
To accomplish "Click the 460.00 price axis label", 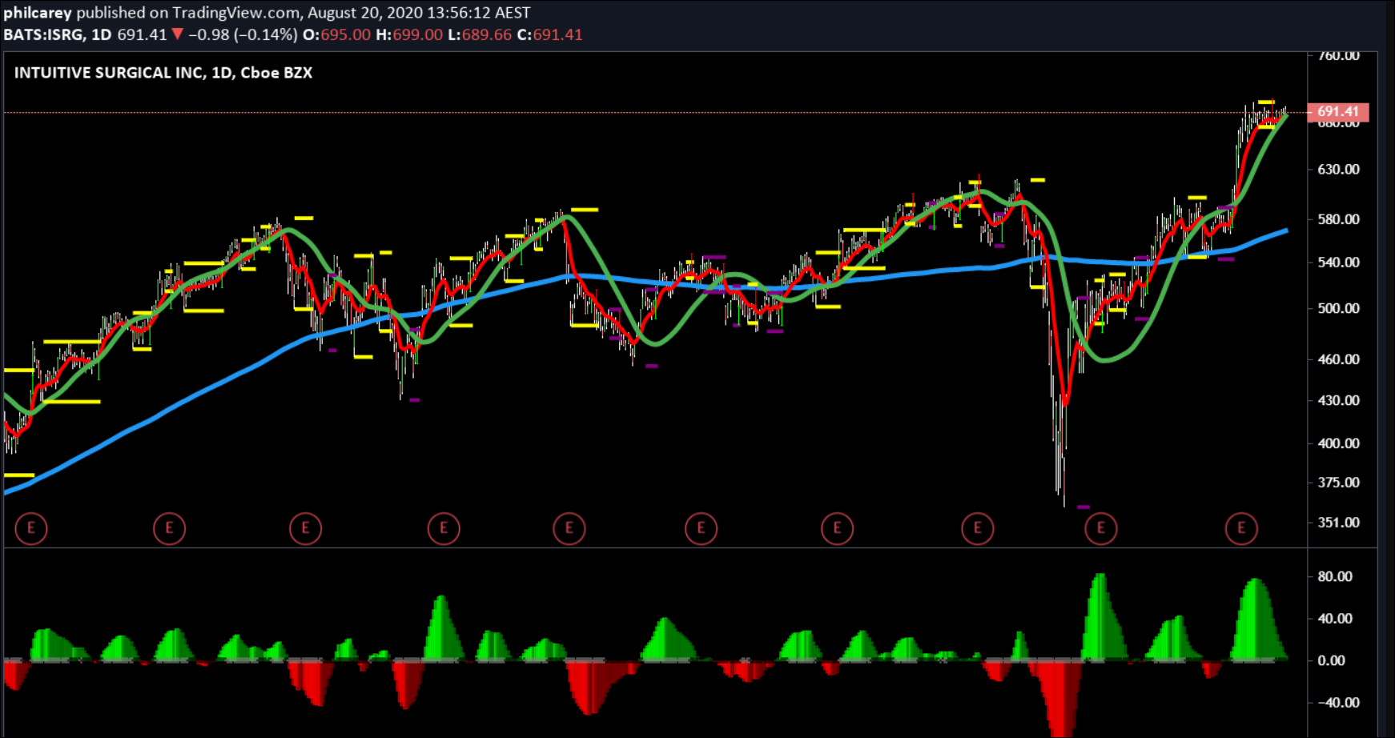I will [x=1339, y=359].
